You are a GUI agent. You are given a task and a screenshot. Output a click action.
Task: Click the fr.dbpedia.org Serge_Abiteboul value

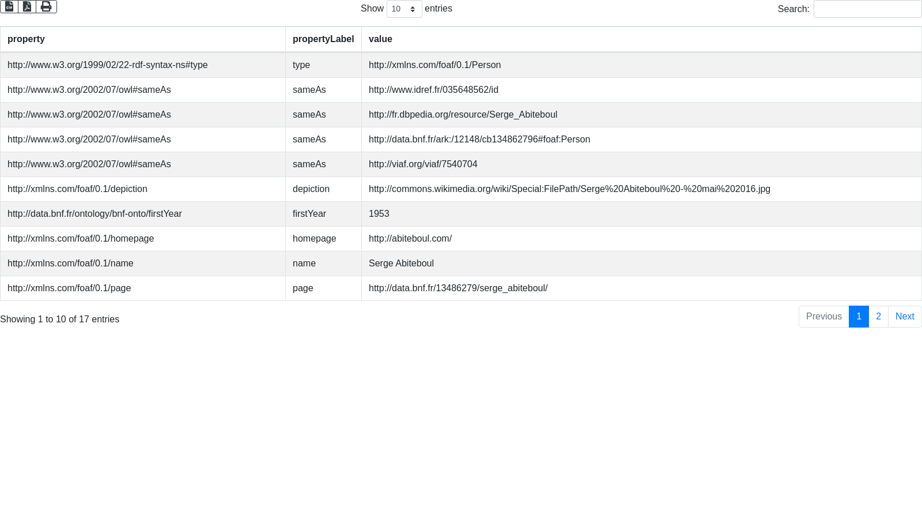tap(463, 115)
